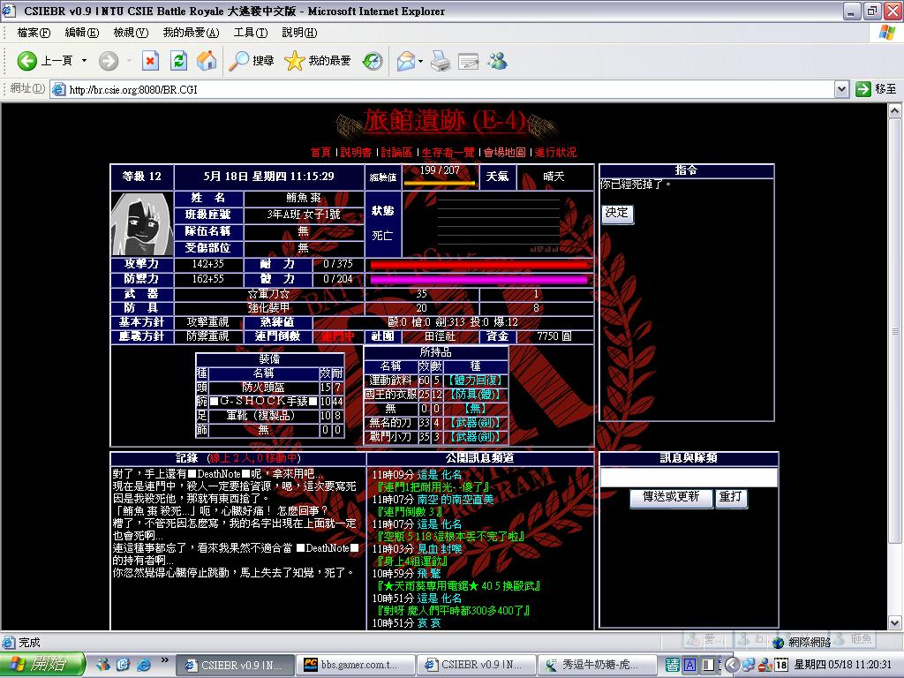Image resolution: width=904 pixels, height=678 pixels.
Task: Focus the 訊息與隊頻 message text field
Action: [x=689, y=478]
